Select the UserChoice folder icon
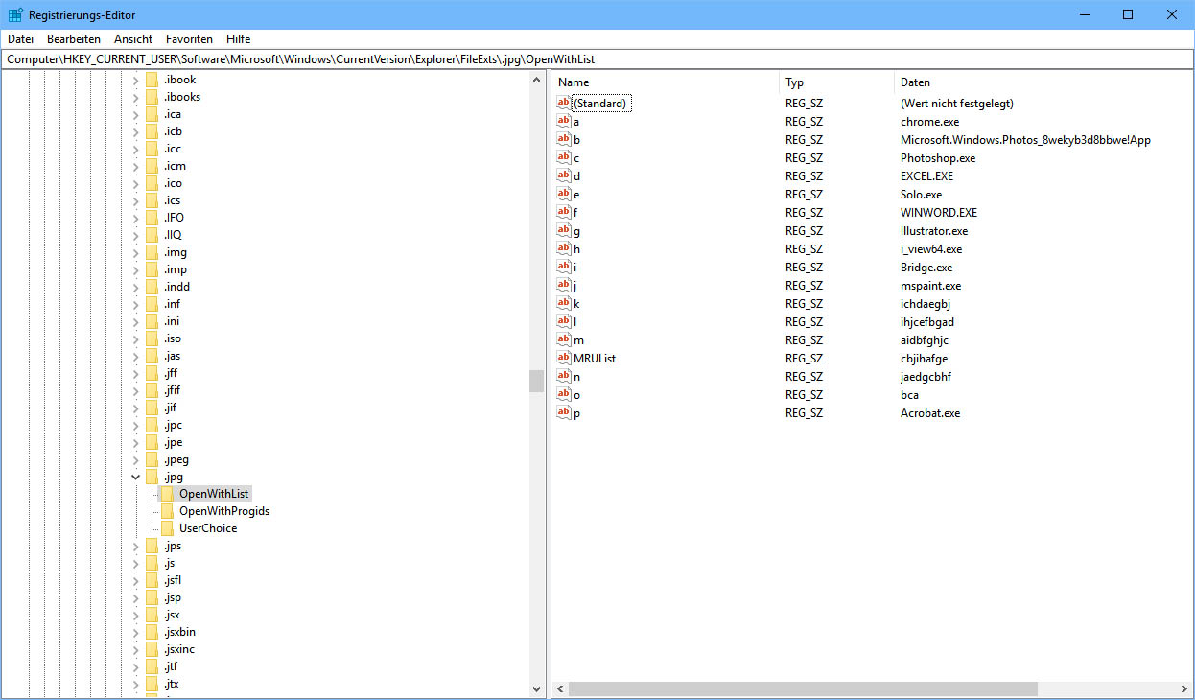Viewport: 1195px width, 700px height. pos(168,528)
